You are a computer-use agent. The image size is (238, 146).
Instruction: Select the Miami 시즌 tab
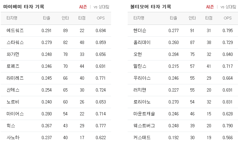83,7
